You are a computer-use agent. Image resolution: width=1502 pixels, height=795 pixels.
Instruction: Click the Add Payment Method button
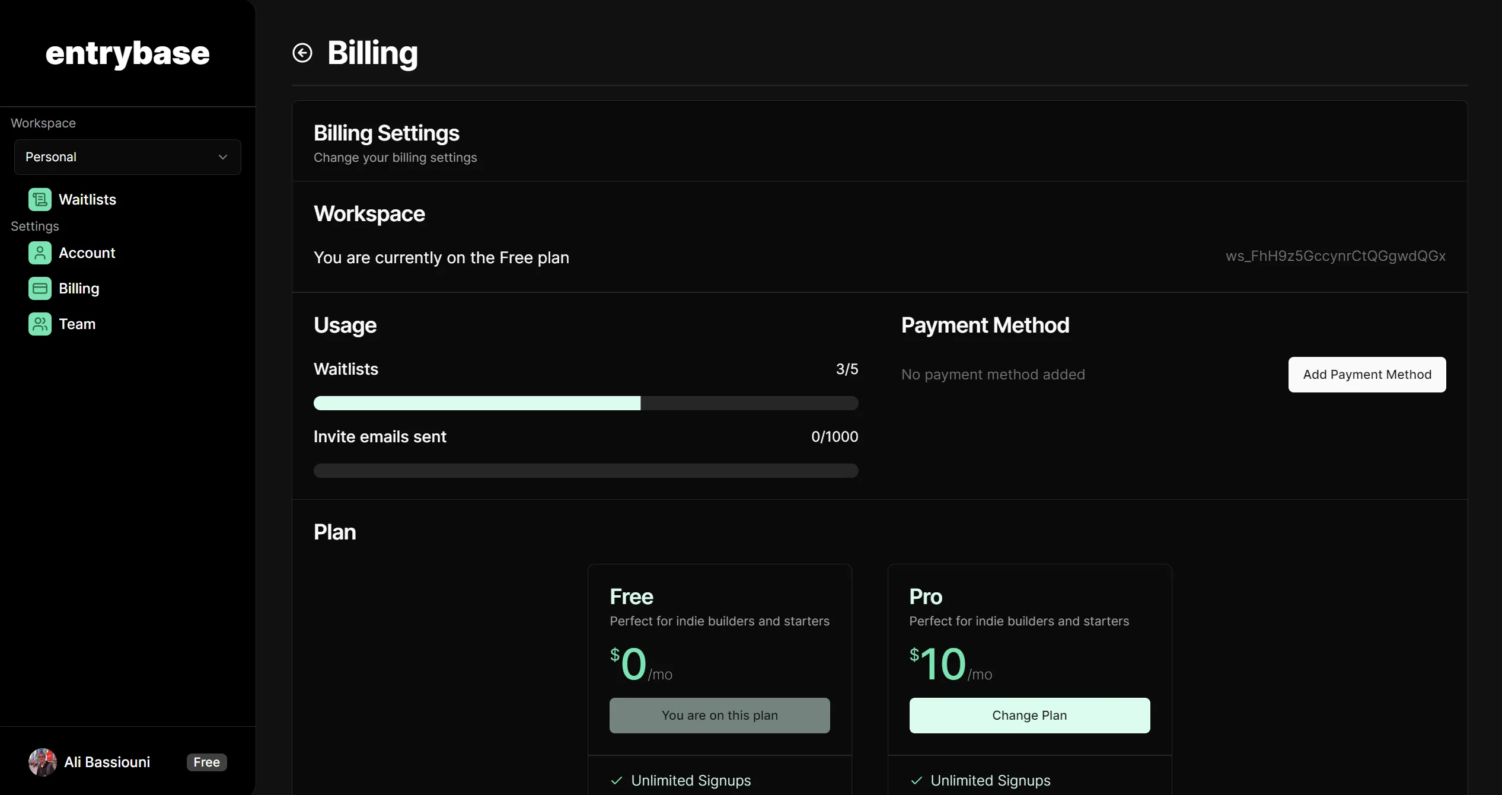pyautogui.click(x=1367, y=375)
